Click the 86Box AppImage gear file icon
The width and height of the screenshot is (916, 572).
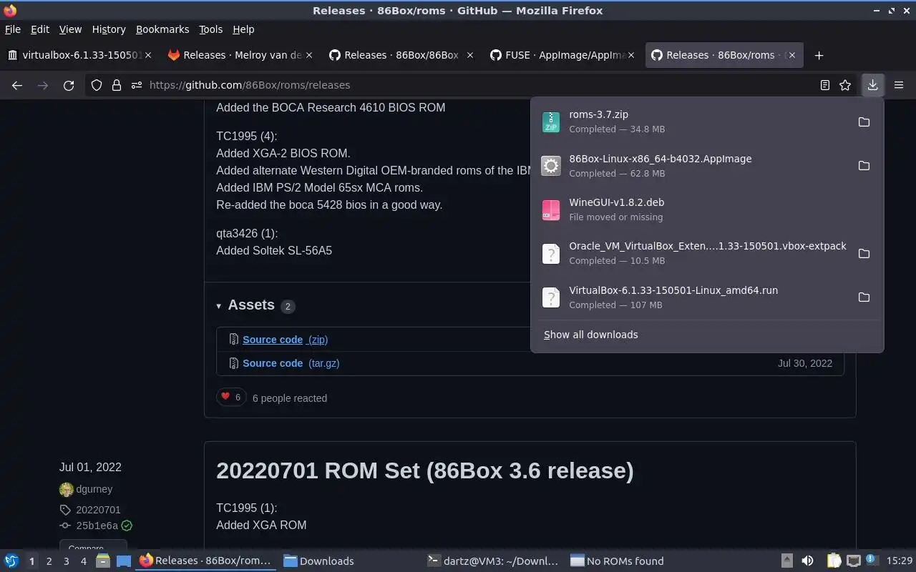550,166
